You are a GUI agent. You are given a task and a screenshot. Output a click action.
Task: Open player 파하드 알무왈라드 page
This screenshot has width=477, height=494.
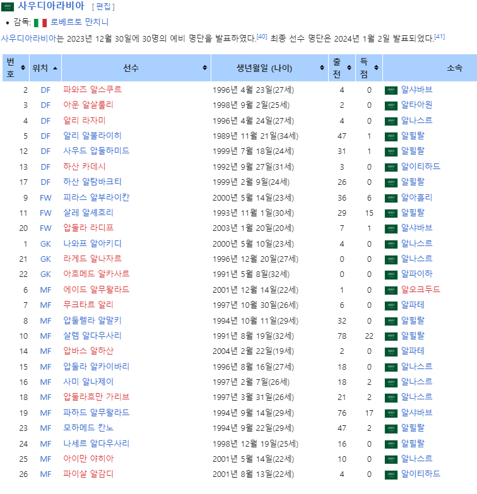coord(97,413)
